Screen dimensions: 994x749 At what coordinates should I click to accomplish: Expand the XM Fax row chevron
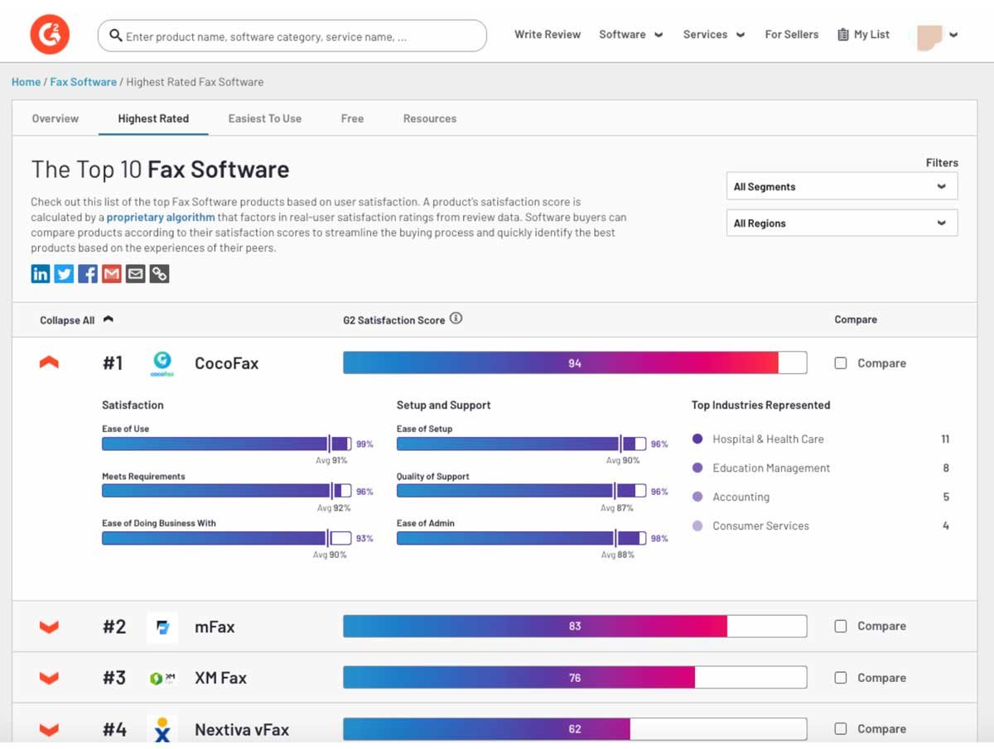(49, 679)
